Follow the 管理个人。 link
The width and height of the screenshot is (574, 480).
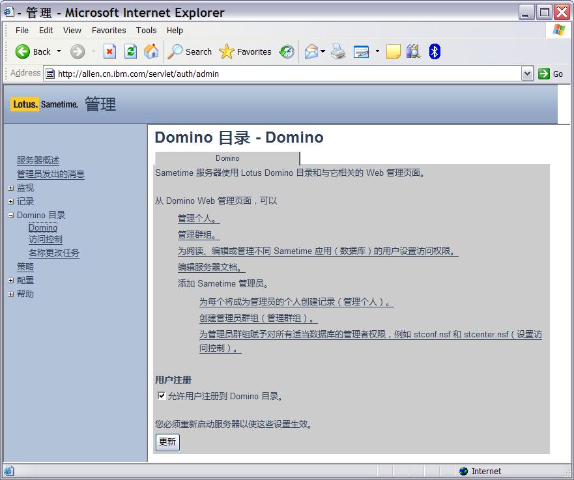(x=199, y=219)
